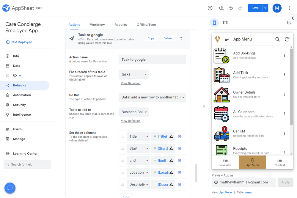This screenshot has width=297, height=198.
Task: Delete the Start column assignment
Action: pos(180,148)
